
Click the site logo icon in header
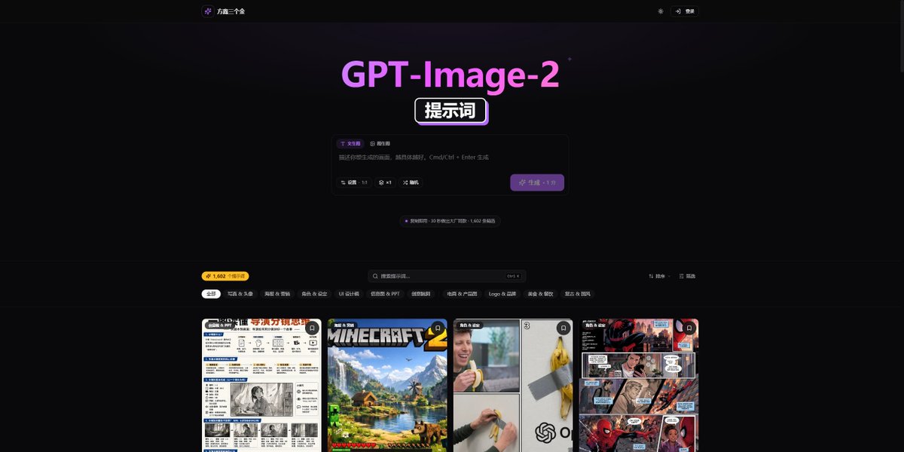[208, 11]
